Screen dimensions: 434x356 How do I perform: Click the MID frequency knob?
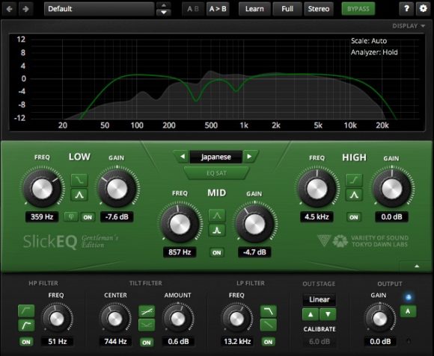(x=180, y=224)
